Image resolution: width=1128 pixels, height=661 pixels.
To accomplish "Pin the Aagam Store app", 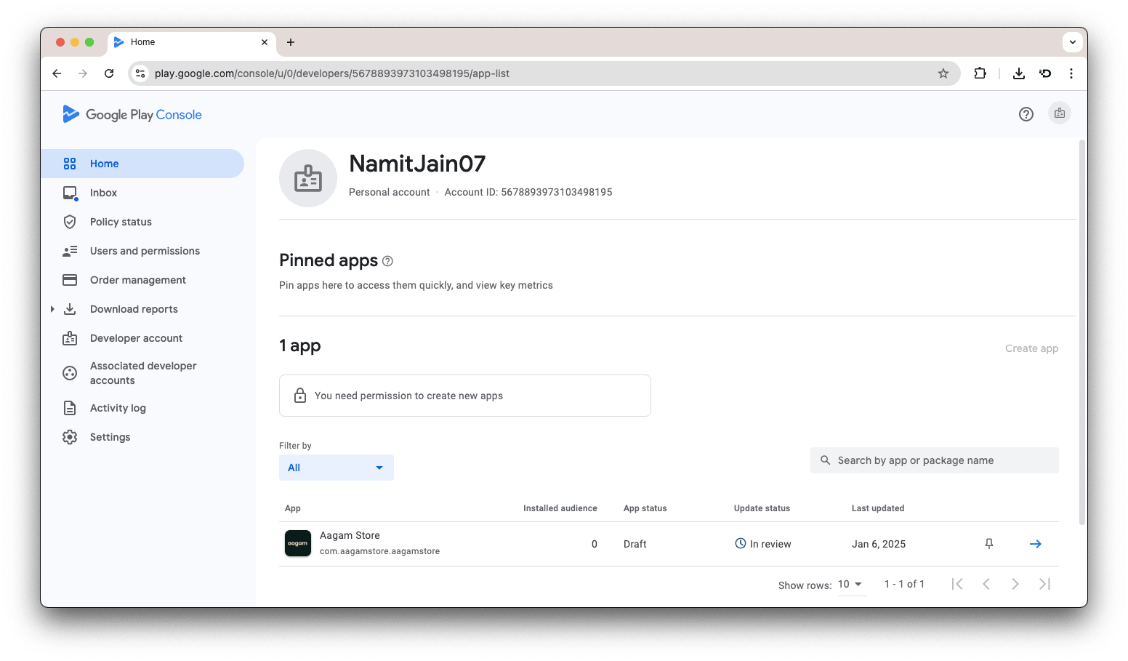I will tap(988, 544).
